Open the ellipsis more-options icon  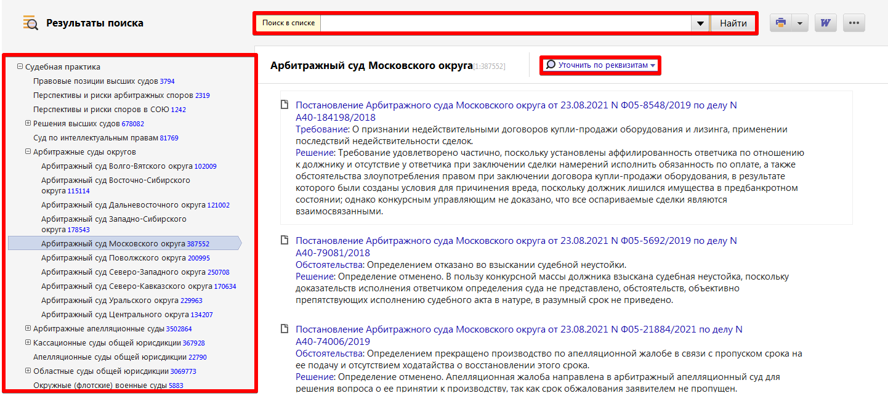click(854, 22)
